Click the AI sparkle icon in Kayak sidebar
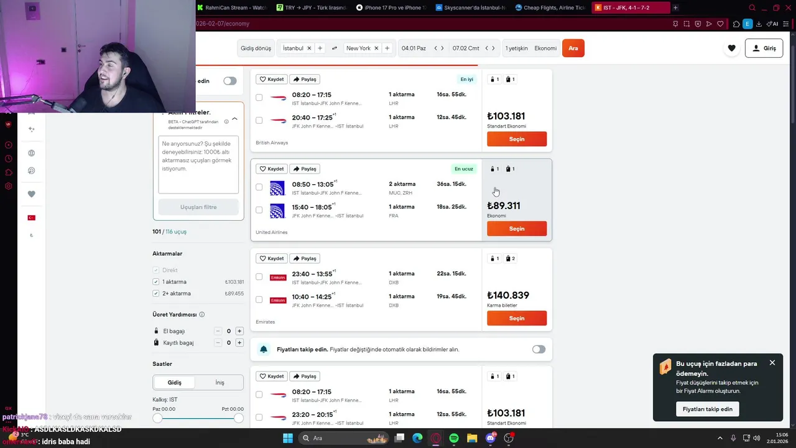The width and height of the screenshot is (796, 448). (x=32, y=129)
